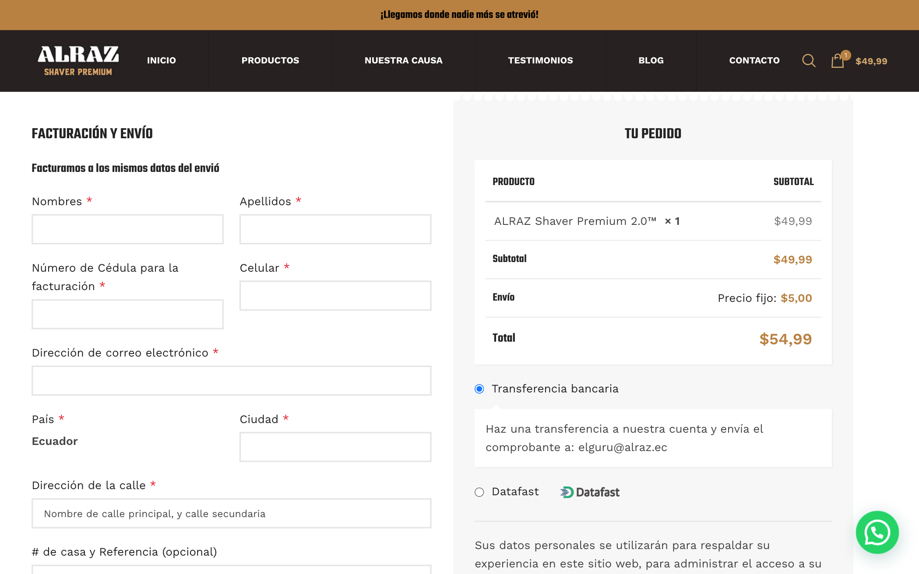This screenshot has width=919, height=574.
Task: Click the $5,00 shipping price
Action: coord(796,298)
